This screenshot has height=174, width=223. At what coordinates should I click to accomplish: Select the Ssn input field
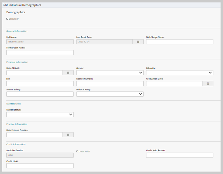(x=40, y=84)
